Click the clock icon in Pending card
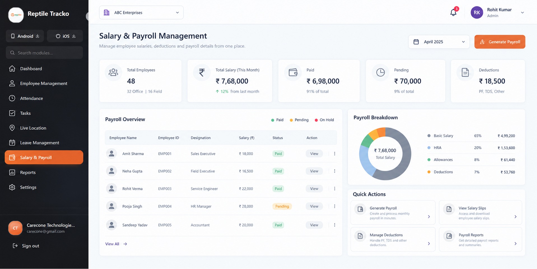This screenshot has height=269, width=537. [x=380, y=73]
